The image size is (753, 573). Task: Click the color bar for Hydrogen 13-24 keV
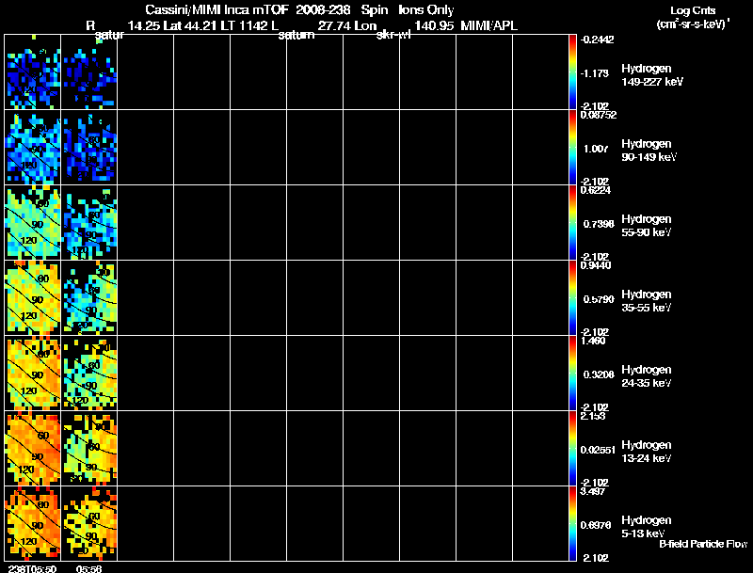(572, 449)
